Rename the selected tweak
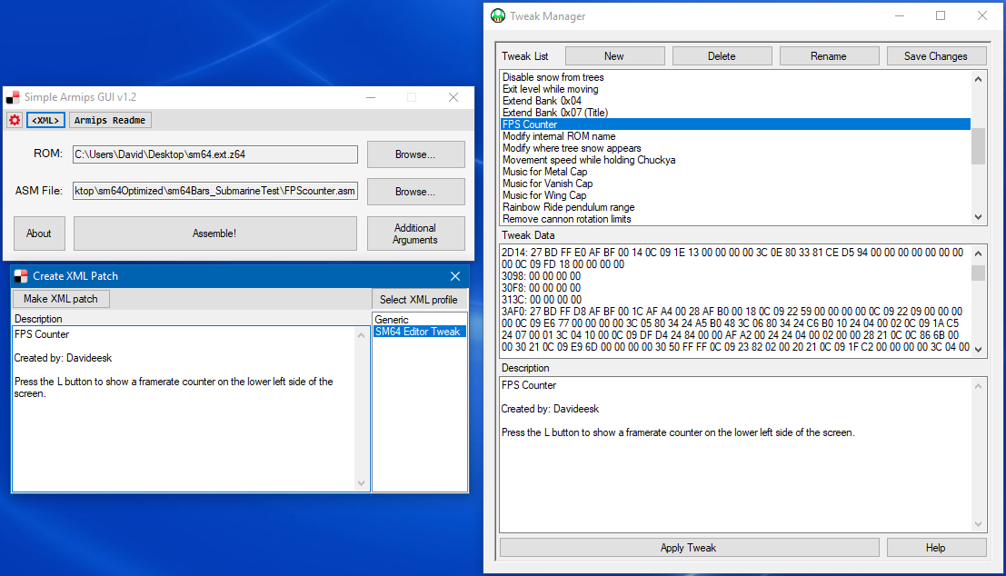Viewport: 1006px width, 576px height. 829,56
